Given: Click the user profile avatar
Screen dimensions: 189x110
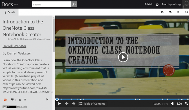Looking at the screenshot, I should (x=186, y=4).
